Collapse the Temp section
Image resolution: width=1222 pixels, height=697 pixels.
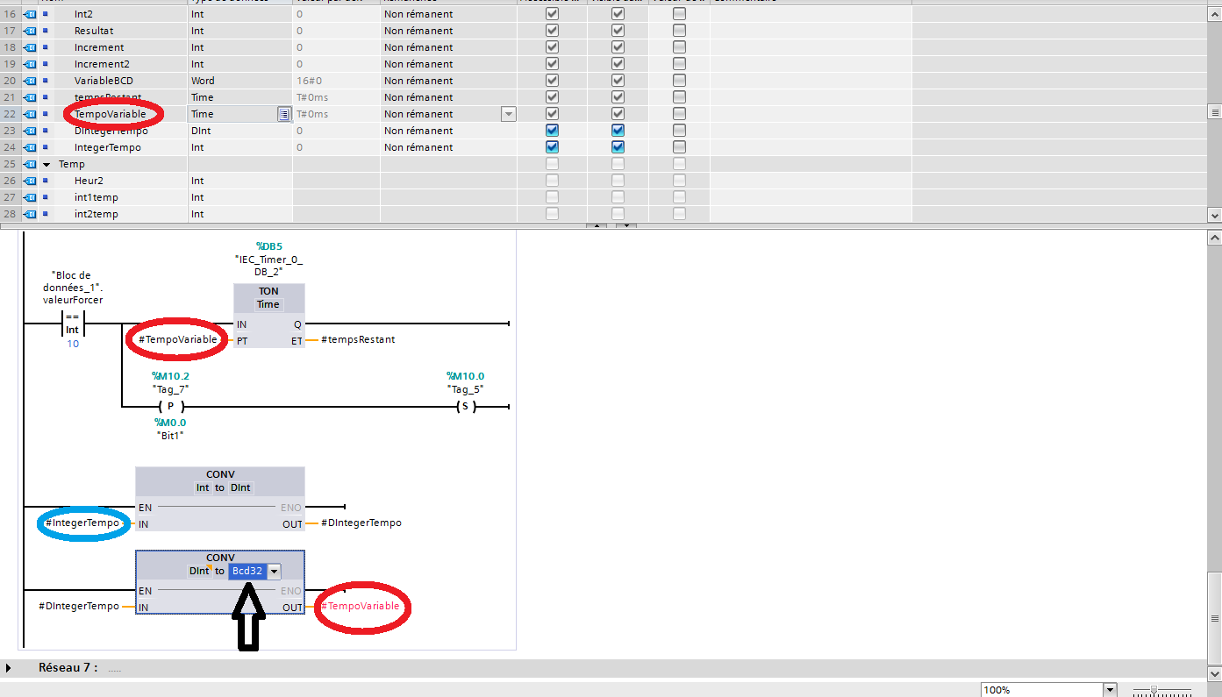(x=46, y=164)
